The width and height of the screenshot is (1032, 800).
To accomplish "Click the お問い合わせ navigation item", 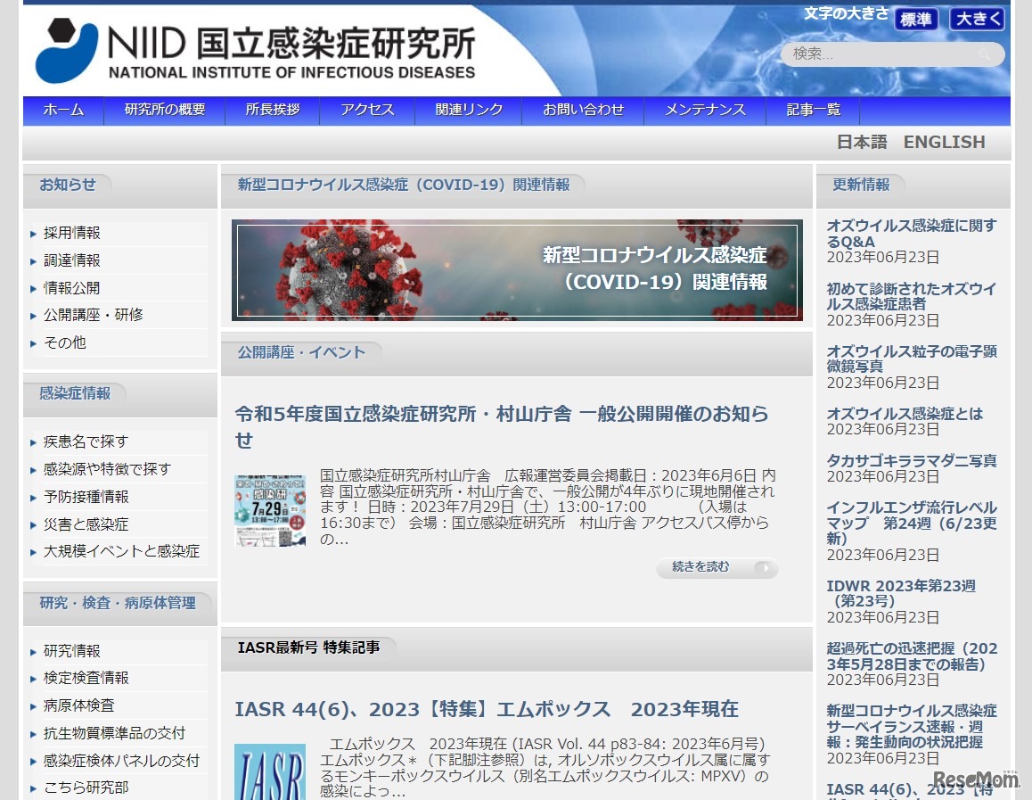I will [x=583, y=110].
